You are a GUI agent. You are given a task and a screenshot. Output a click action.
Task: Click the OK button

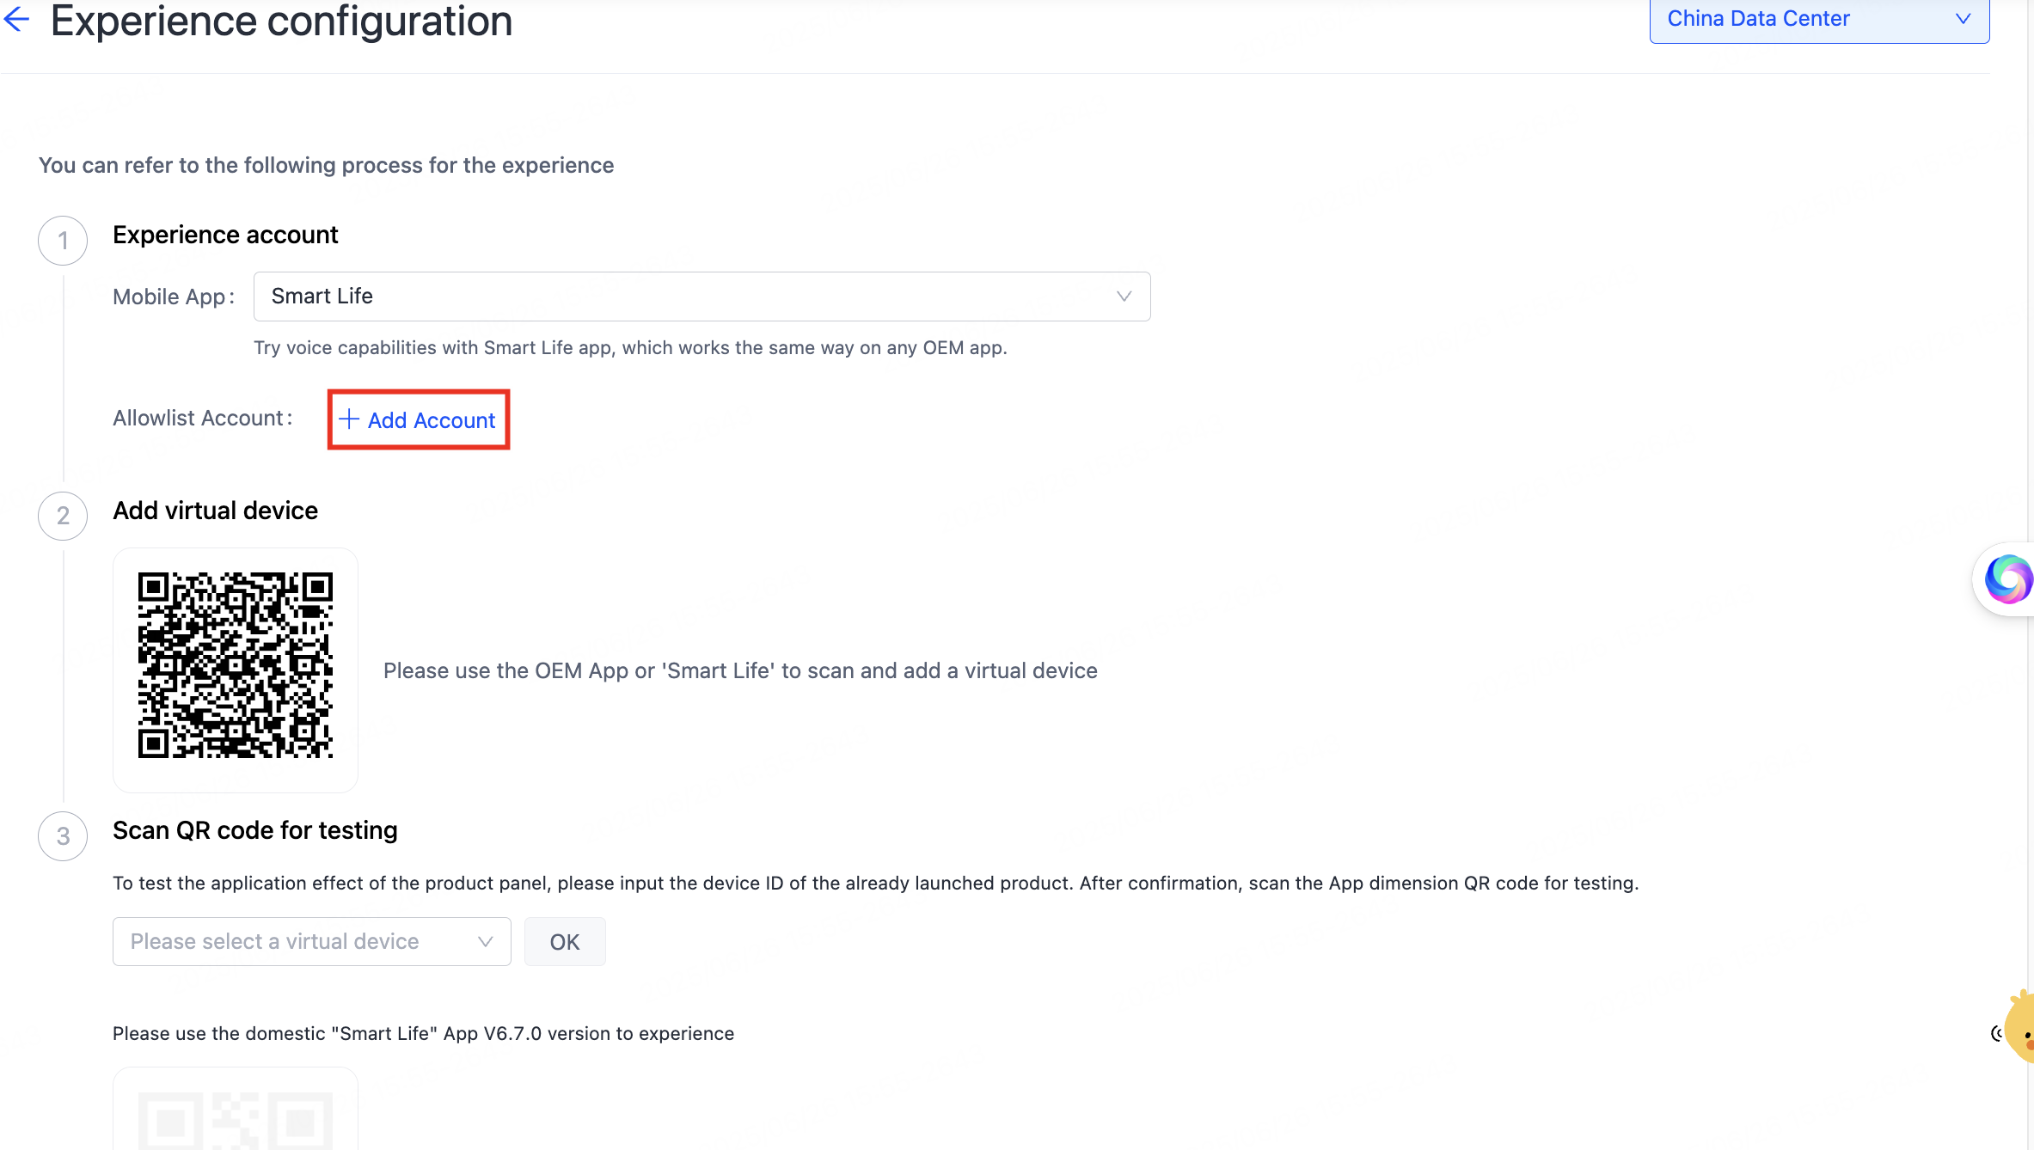565,942
